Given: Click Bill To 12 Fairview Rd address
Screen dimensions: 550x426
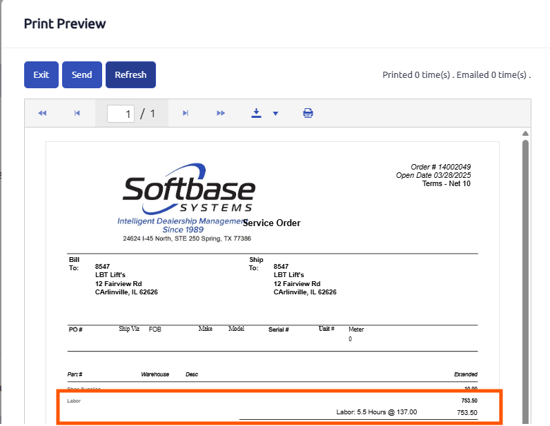Looking at the screenshot, I should 118,284.
